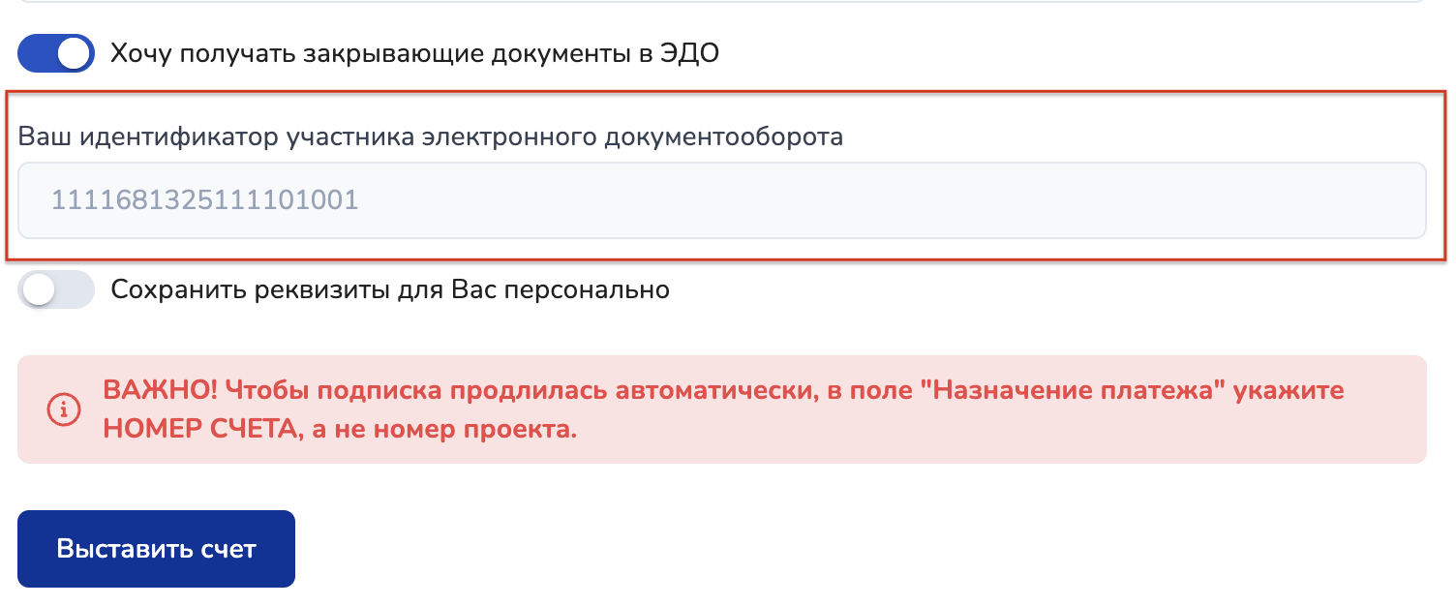Enable the 'Сохранить реквизиты для Вас персонально' switch

coord(56,289)
